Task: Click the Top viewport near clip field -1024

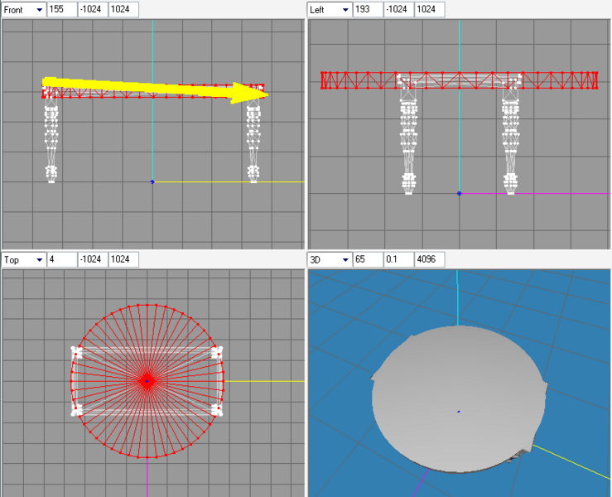Action: pos(93,259)
